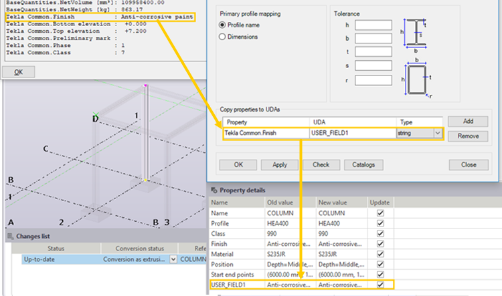Screen dimensions: 502x296
Task: Open the Type dropdown showing string
Action: [438, 134]
